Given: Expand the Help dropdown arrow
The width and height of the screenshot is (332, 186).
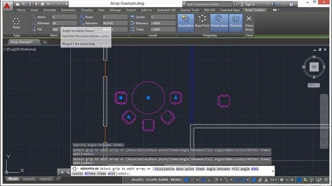Looking at the screenshot, I should 296,4.
